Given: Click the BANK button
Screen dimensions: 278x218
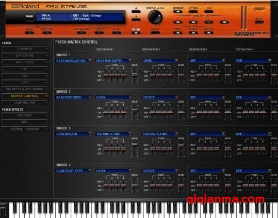Looking at the screenshot, I should (29, 32).
